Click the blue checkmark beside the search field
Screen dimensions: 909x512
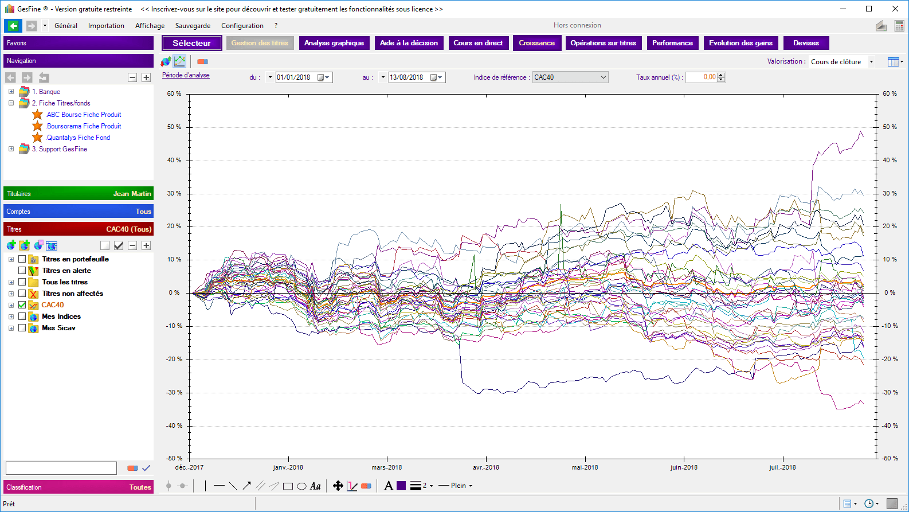coord(146,468)
